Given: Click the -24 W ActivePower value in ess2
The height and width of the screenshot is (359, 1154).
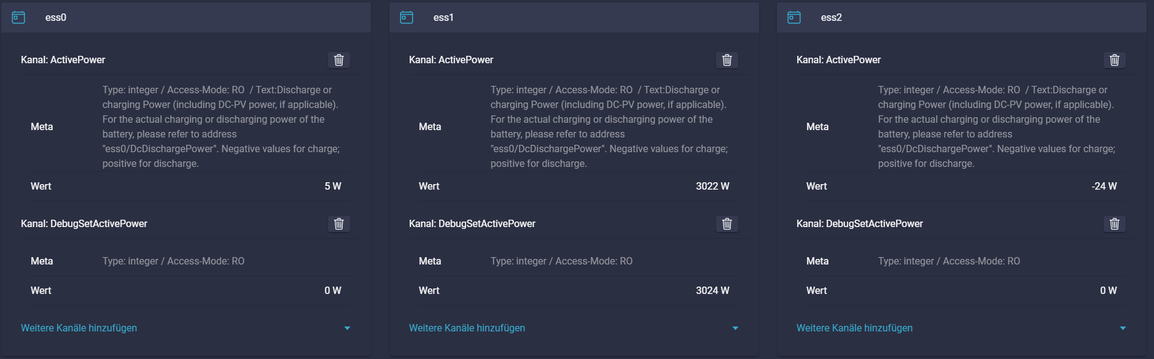Looking at the screenshot, I should 1104,187.
